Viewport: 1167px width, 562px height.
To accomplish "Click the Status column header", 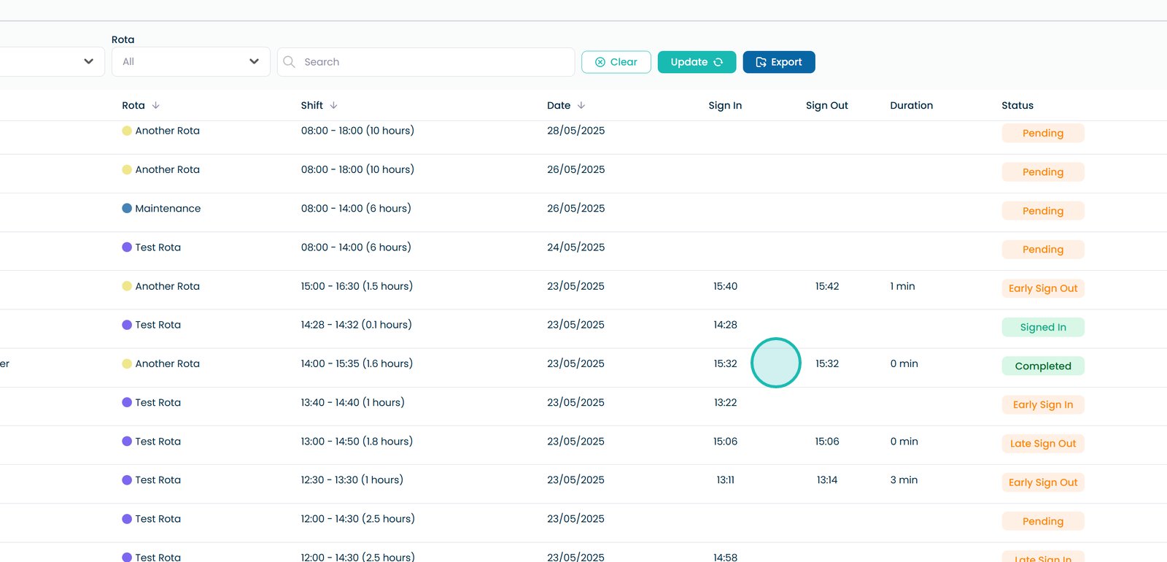I will [1017, 105].
